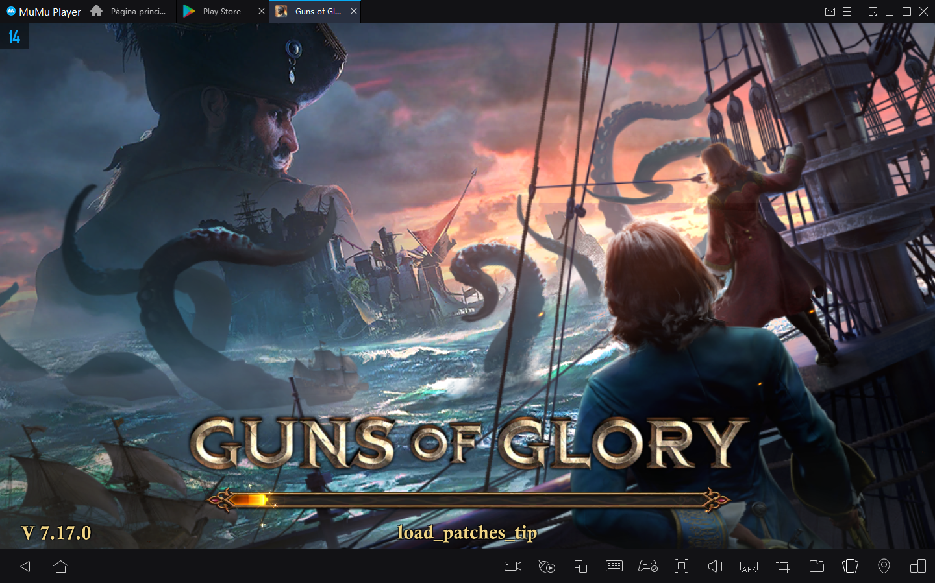The image size is (935, 583).
Task: Clone the current emulator instance
Action: [x=580, y=566]
